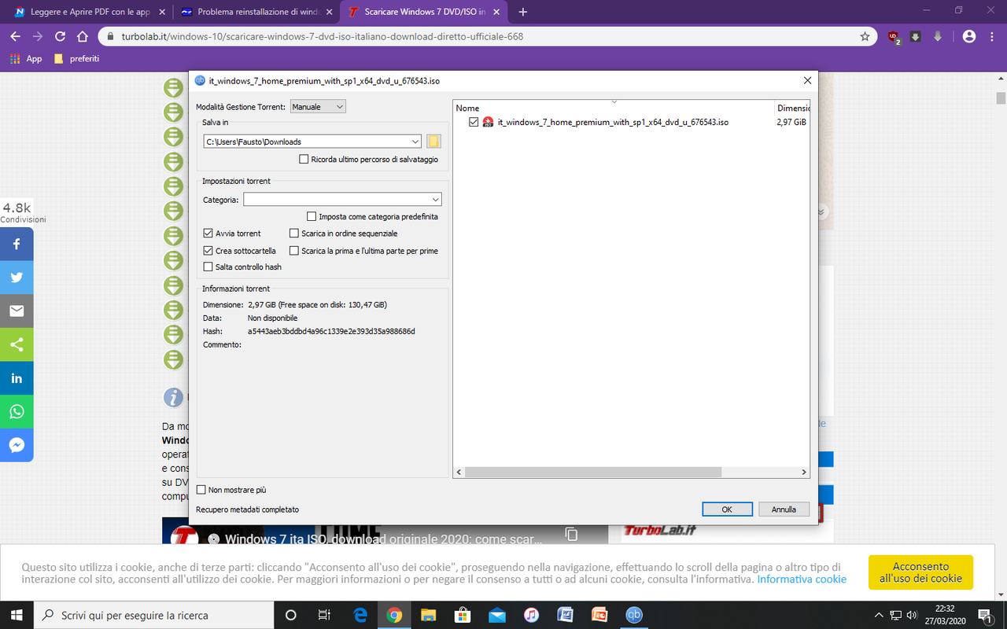Click the page vertical scrollbar
The width and height of the screenshot is (1007, 629).
point(1001,98)
